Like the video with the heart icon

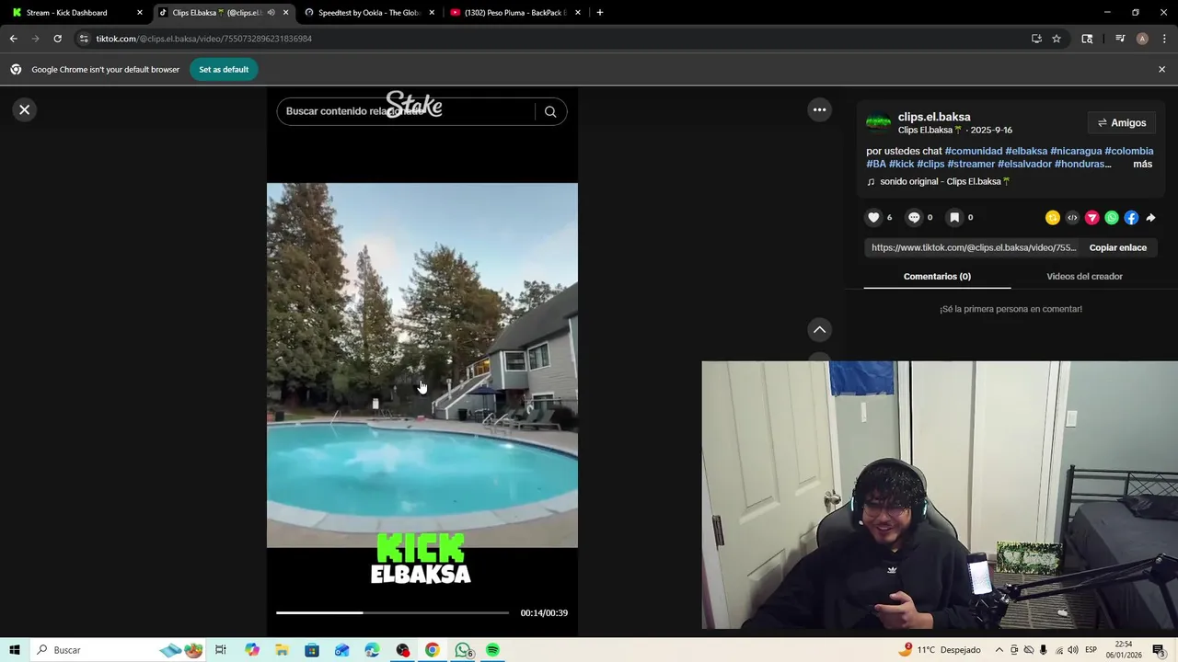[873, 218]
